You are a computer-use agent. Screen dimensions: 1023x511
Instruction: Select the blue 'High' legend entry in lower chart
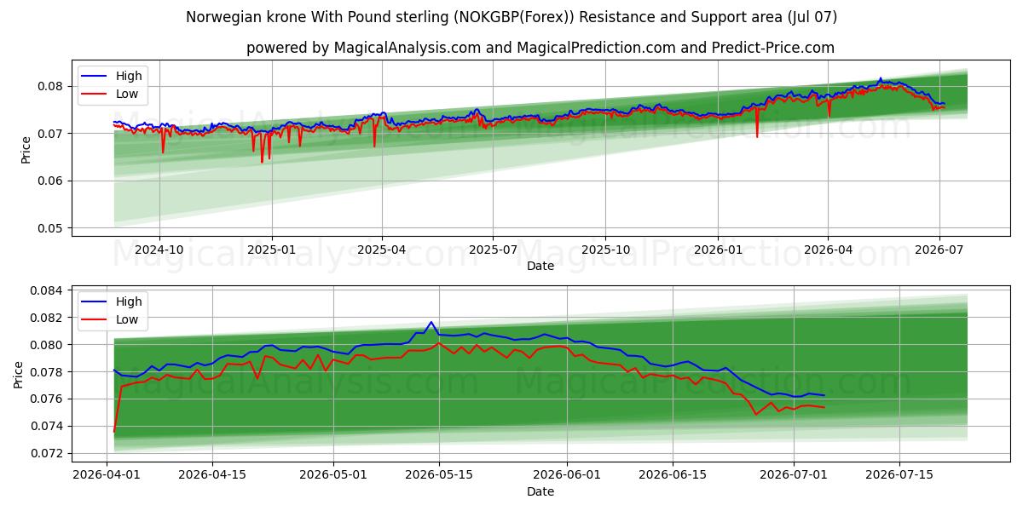[112, 301]
